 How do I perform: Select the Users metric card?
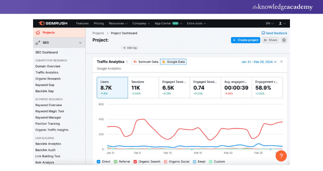[x=112, y=87]
